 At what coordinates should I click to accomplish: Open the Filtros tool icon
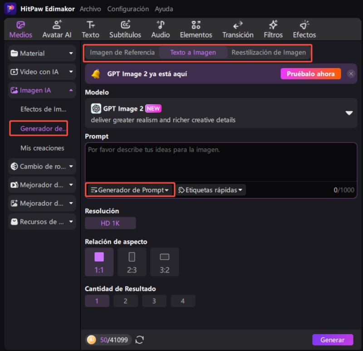[273, 25]
